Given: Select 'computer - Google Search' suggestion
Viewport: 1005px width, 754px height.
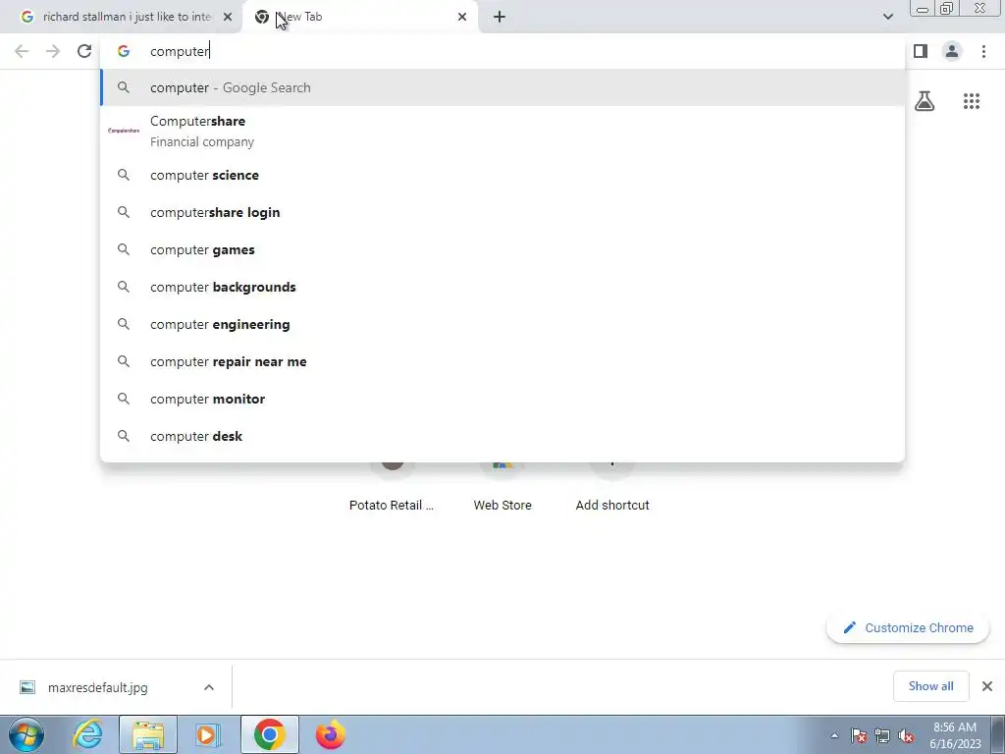Looking at the screenshot, I should click(502, 87).
